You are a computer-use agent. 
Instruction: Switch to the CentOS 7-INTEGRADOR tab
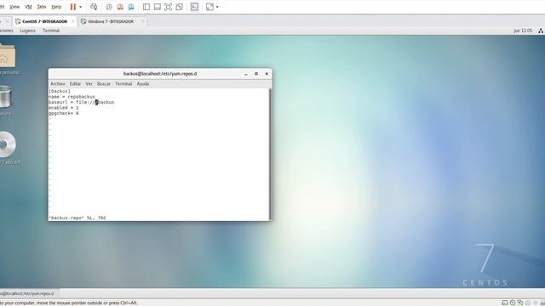coord(44,21)
